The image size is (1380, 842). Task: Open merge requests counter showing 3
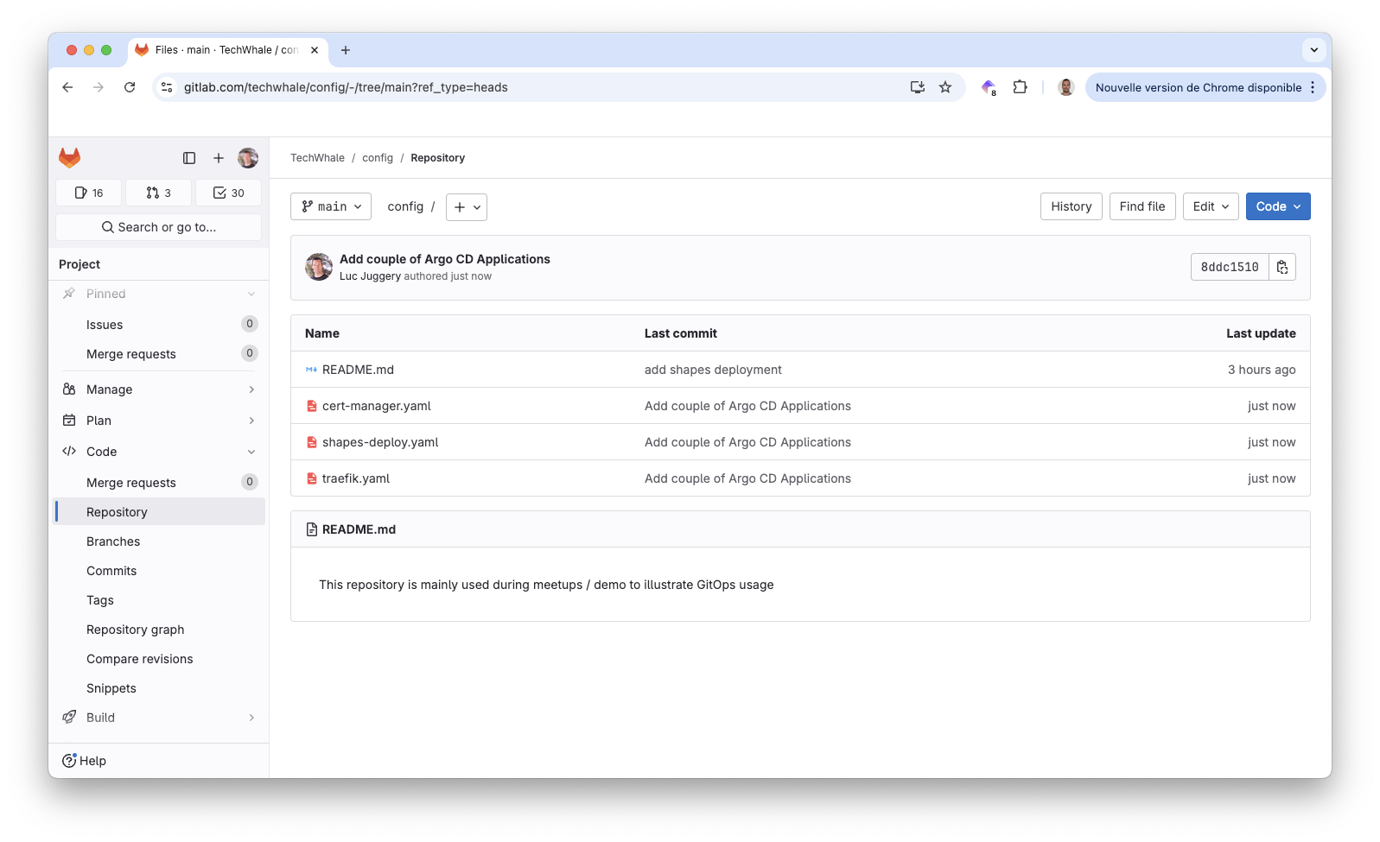pos(159,193)
